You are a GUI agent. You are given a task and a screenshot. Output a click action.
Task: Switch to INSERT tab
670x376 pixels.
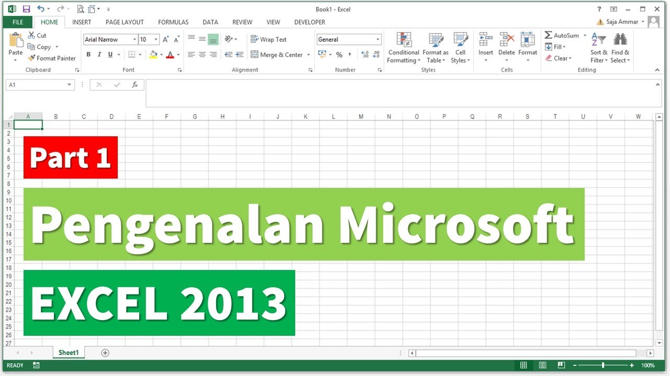[x=82, y=22]
